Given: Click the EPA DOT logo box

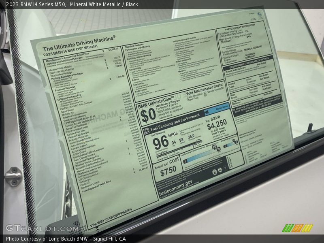Looking at the screenshot, I should click(x=146, y=131).
